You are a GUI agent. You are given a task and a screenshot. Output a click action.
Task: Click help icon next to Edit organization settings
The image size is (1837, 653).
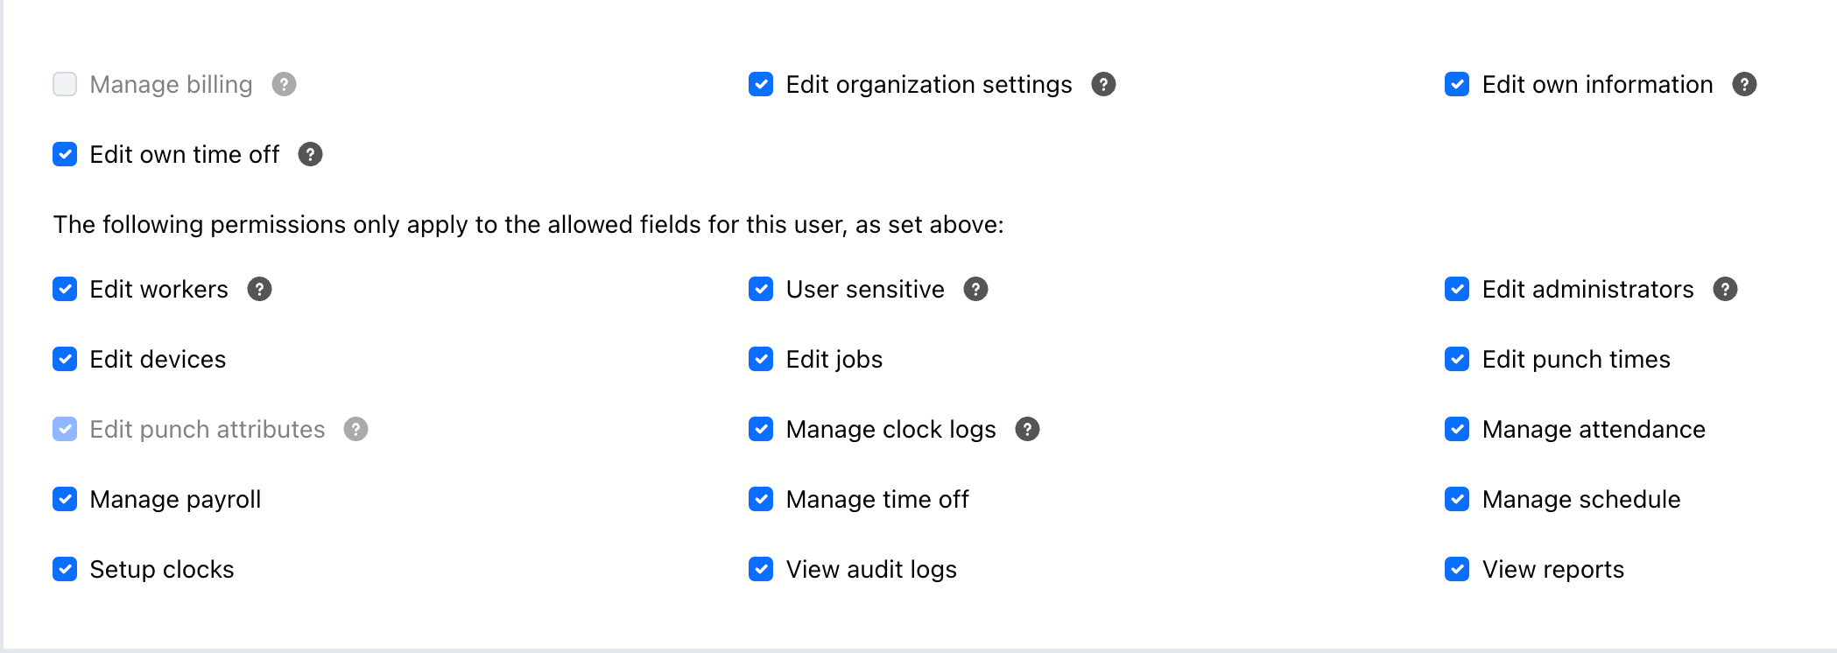click(x=1103, y=84)
